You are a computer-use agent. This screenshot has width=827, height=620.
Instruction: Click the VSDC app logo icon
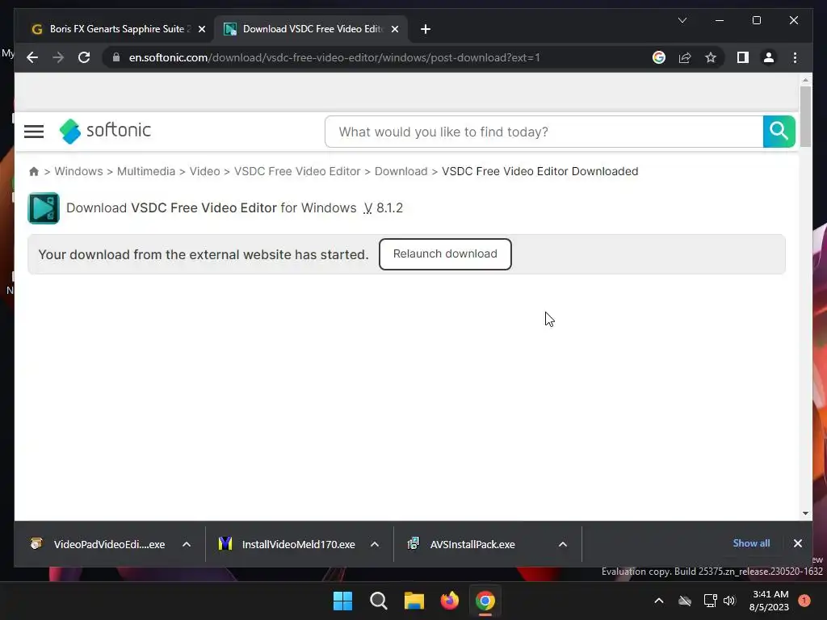(x=44, y=208)
